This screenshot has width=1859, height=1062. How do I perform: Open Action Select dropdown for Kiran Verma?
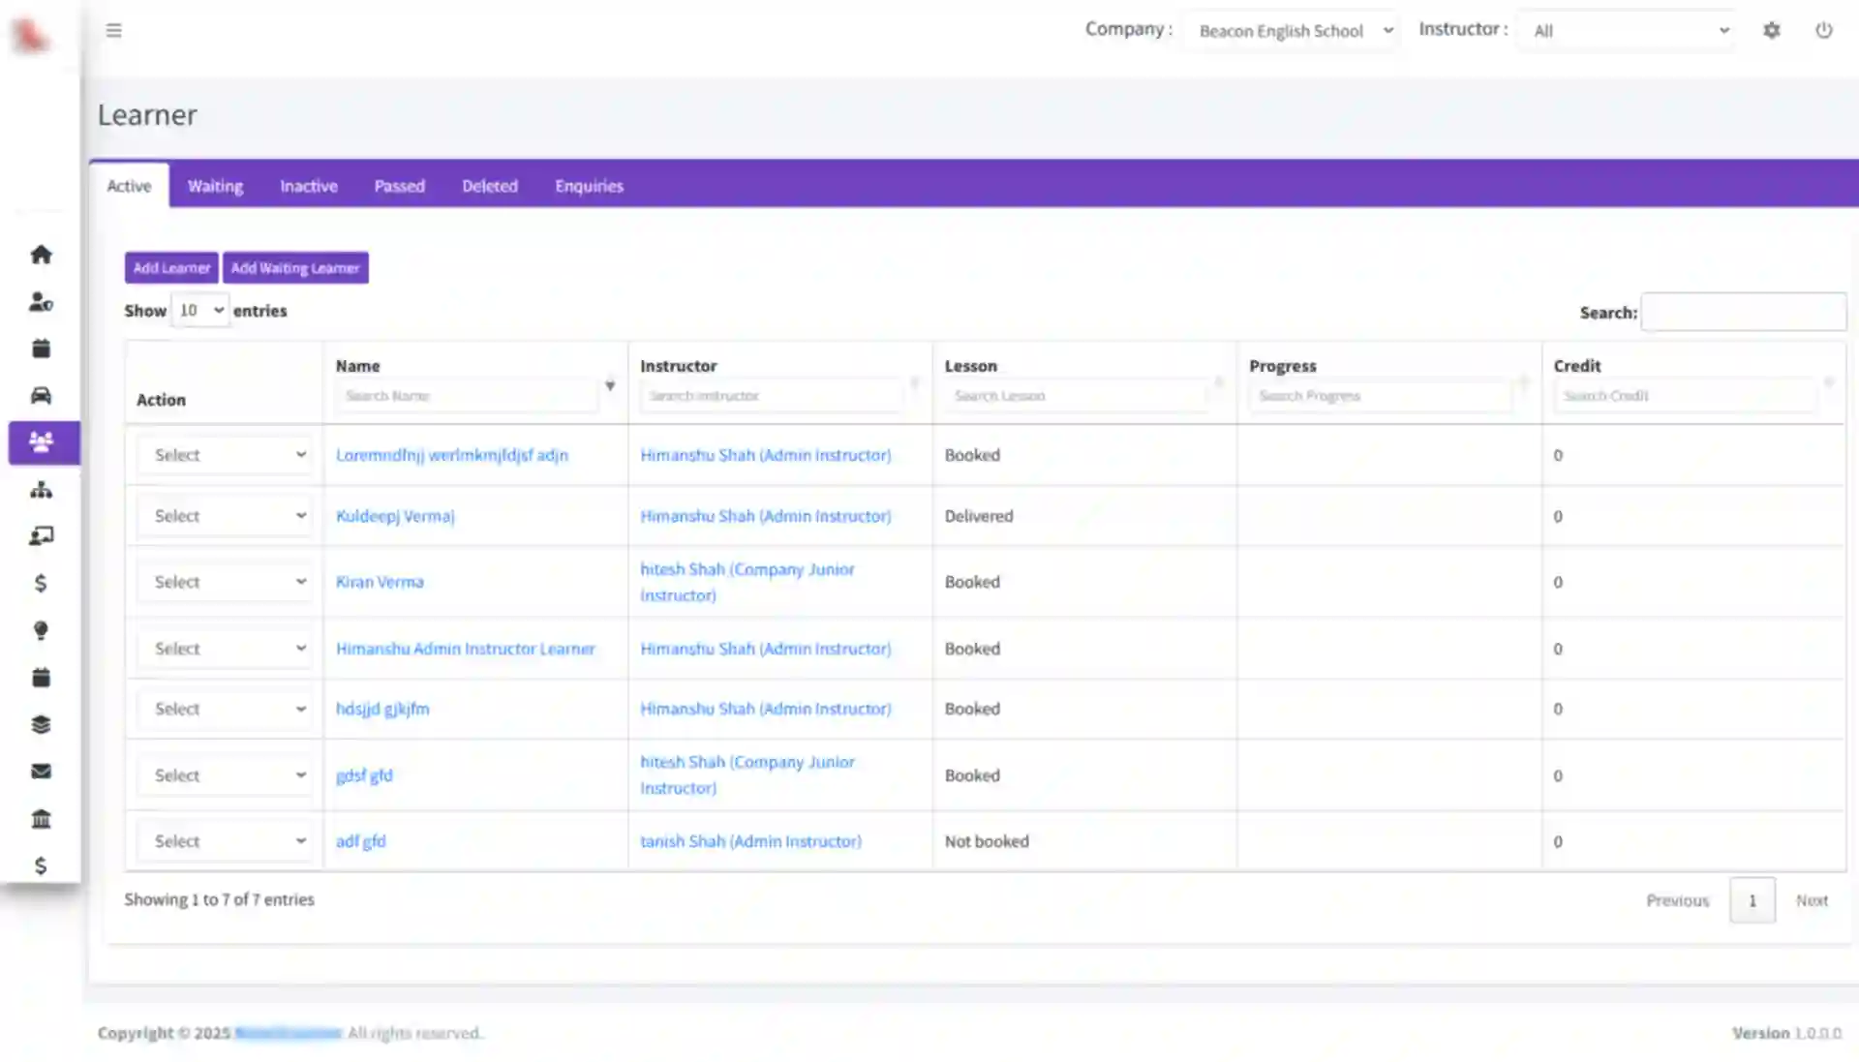(x=225, y=582)
